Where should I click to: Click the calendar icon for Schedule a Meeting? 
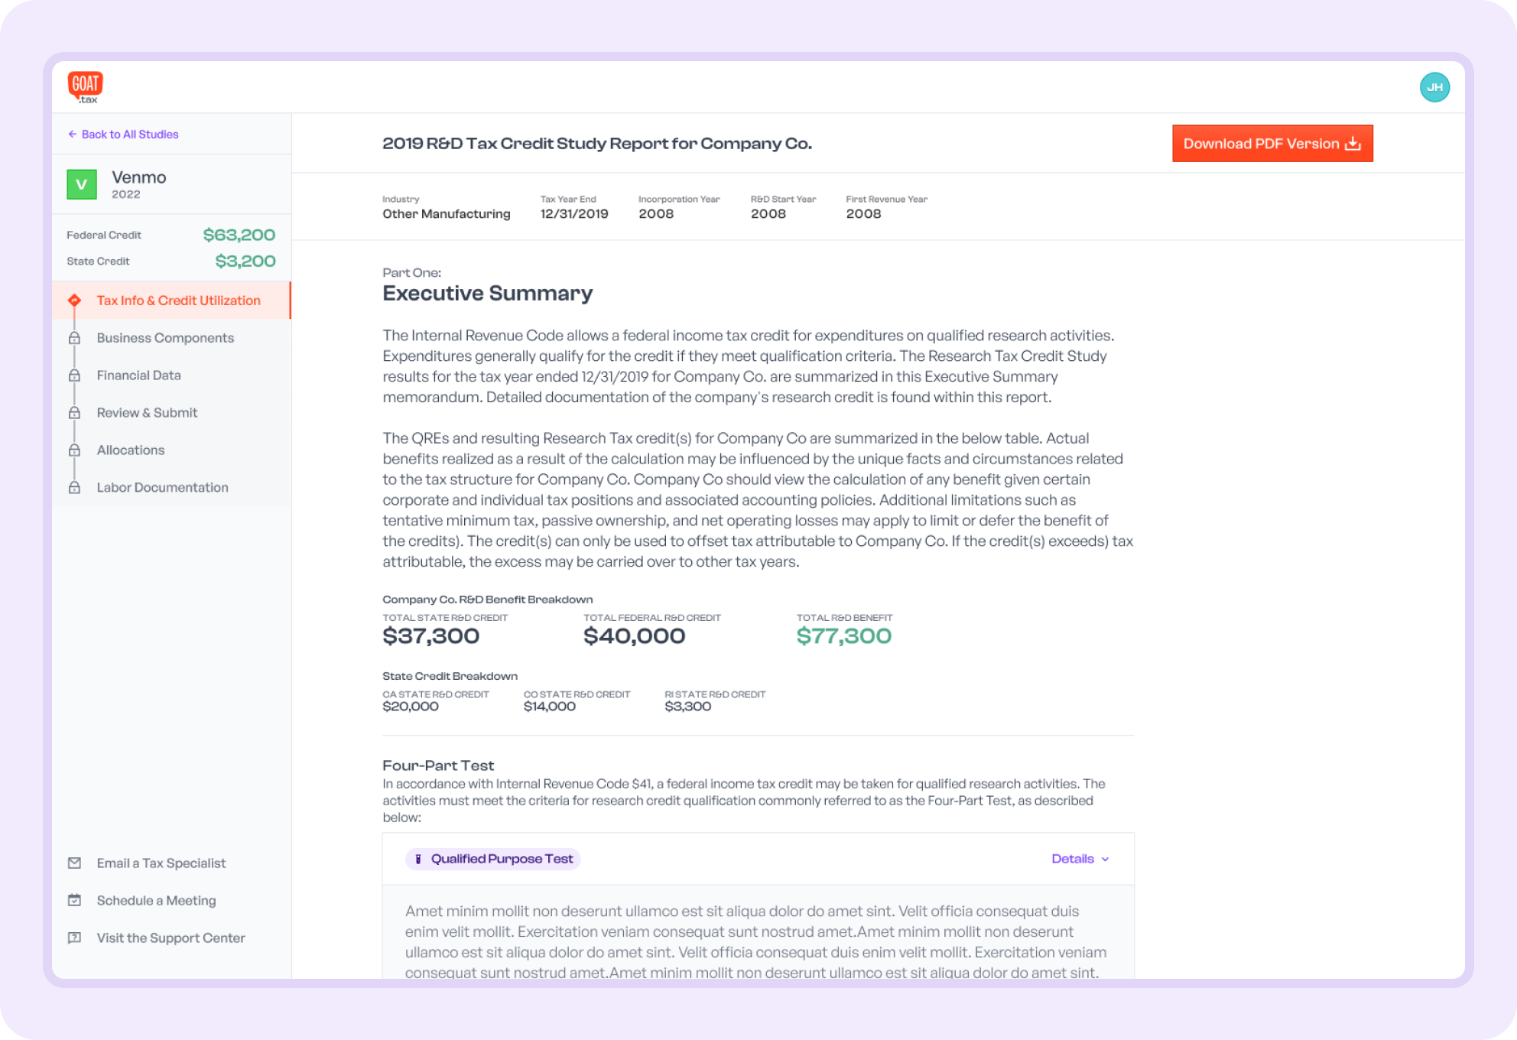pyautogui.click(x=74, y=901)
